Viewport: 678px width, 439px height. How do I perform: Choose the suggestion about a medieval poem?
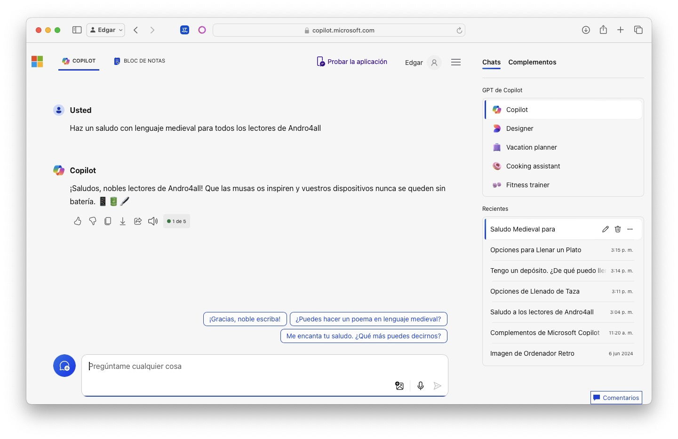tap(368, 319)
